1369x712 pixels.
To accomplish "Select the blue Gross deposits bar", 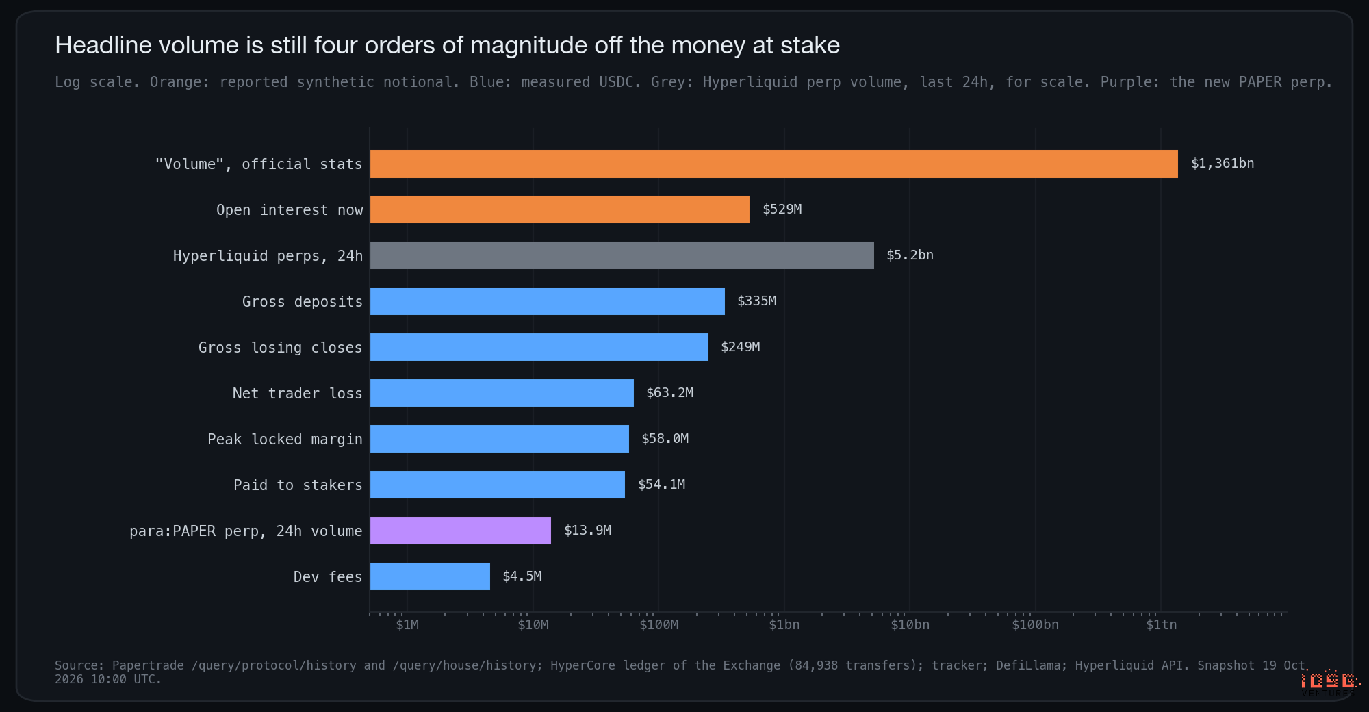I will (x=548, y=301).
